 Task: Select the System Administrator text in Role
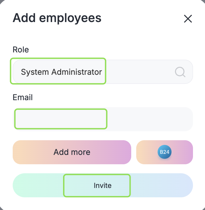tap(61, 72)
